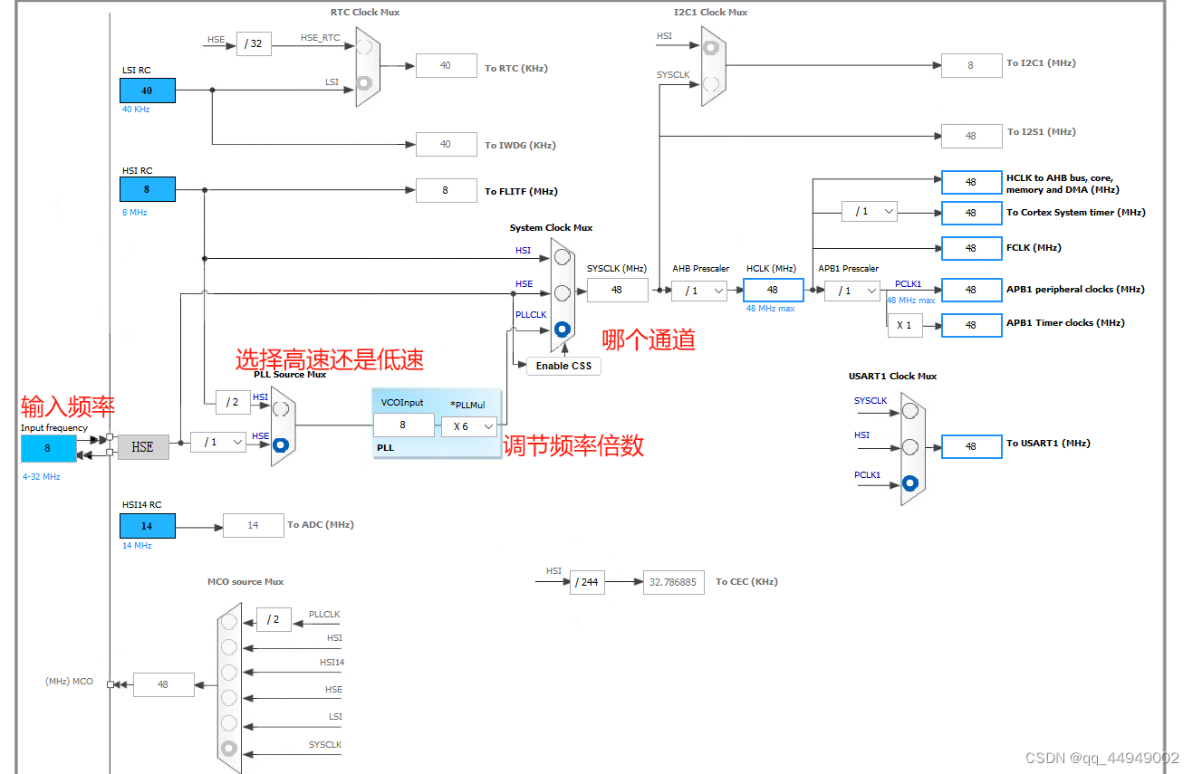Click the / 244 CEC divider box
1193x774 pixels.
click(587, 582)
